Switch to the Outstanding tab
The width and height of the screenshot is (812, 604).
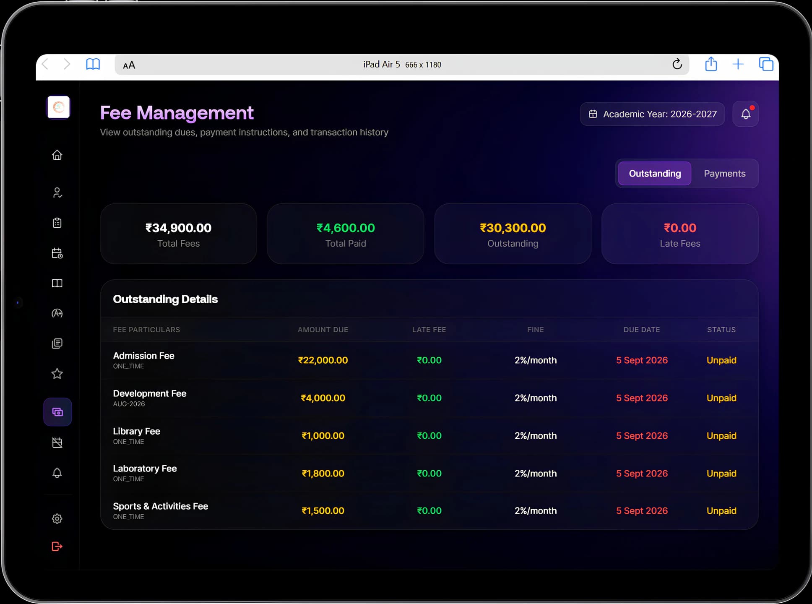point(654,173)
